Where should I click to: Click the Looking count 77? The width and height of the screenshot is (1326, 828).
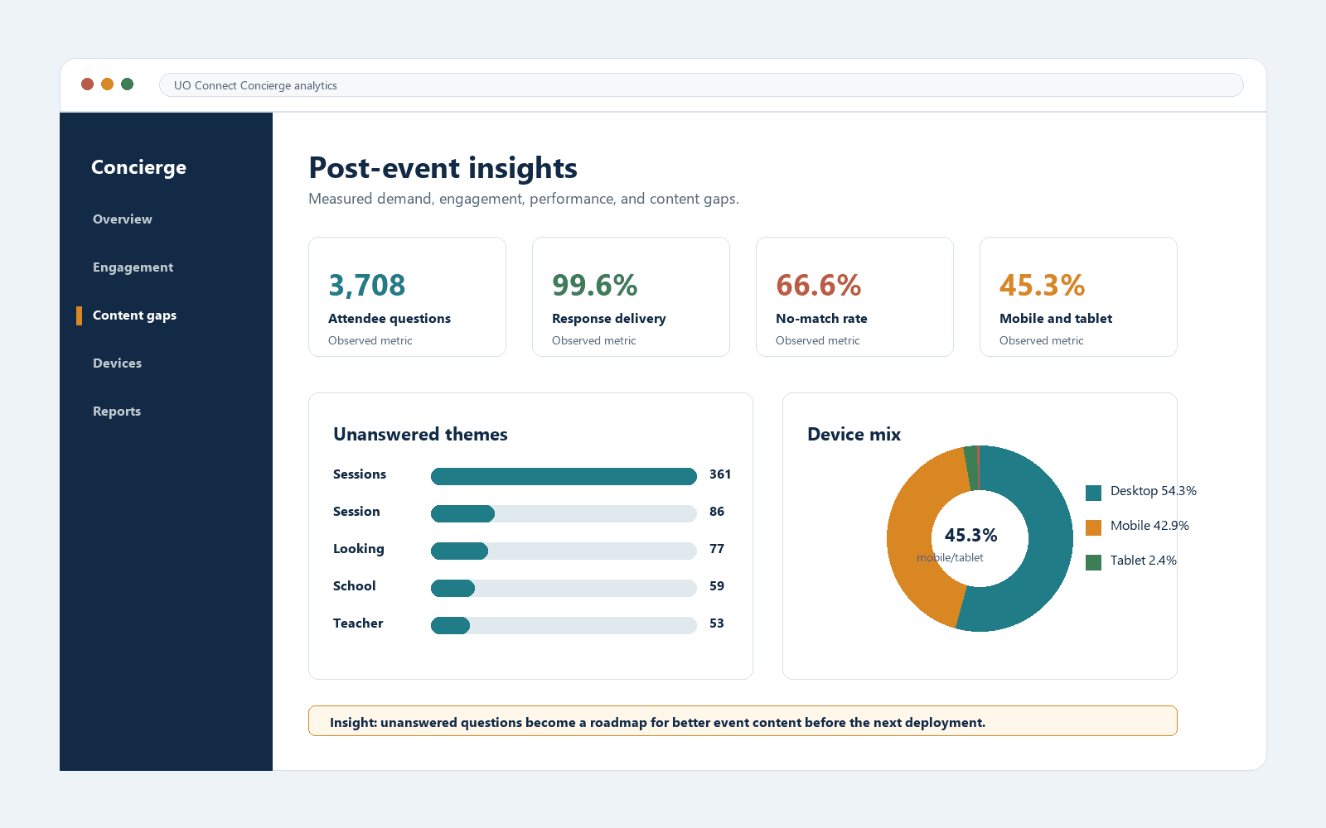coord(717,549)
